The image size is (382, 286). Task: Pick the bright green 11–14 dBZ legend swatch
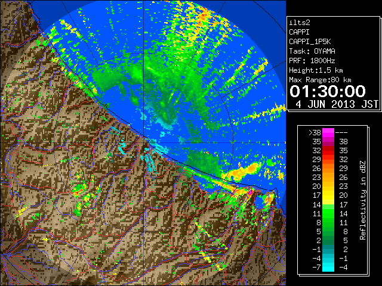pyautogui.click(x=328, y=213)
